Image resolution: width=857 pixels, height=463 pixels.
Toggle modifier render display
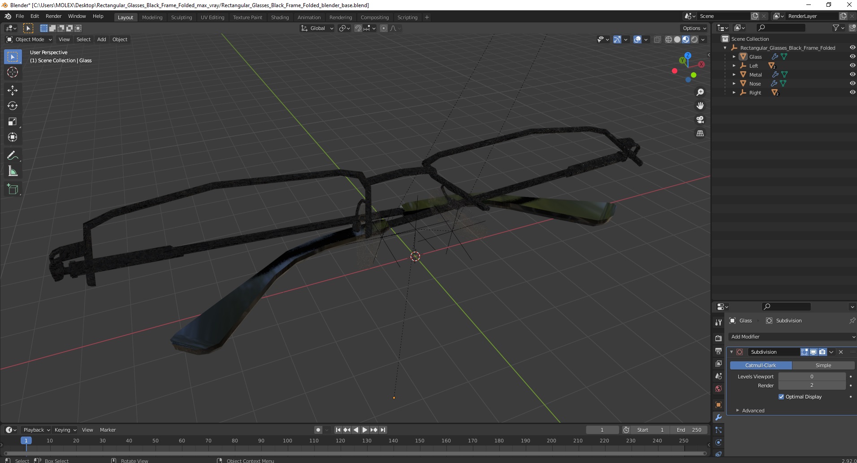point(822,352)
